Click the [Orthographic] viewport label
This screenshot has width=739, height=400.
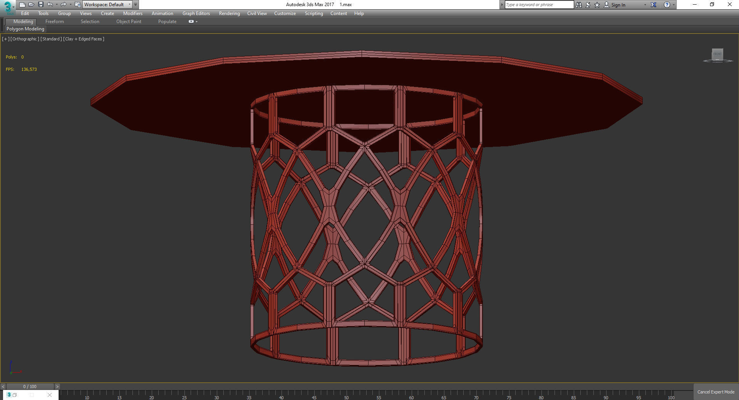coord(25,39)
